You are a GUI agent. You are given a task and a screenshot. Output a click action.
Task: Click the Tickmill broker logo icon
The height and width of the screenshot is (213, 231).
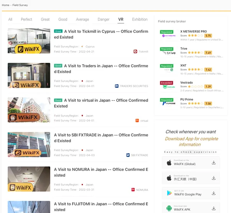click(x=135, y=51)
